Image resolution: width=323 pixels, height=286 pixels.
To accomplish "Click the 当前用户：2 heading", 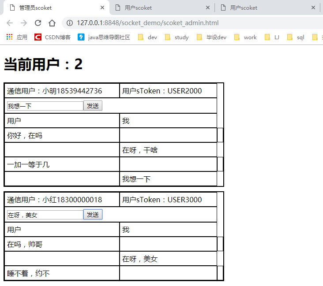I will 43,64.
